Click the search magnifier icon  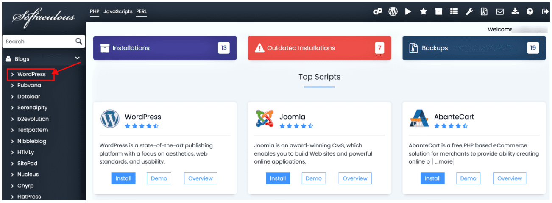pos(79,41)
